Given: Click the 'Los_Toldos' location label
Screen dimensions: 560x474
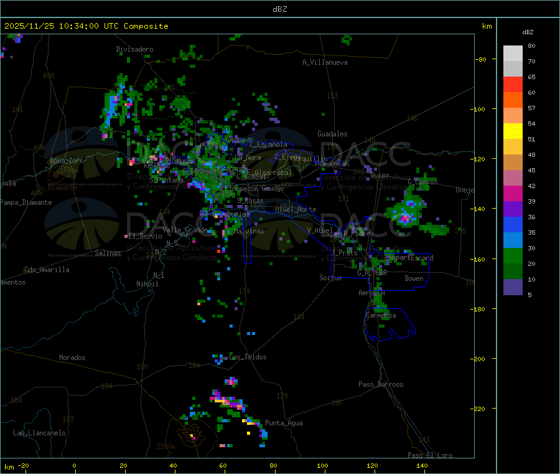Looking at the screenshot, I should pyautogui.click(x=248, y=357).
